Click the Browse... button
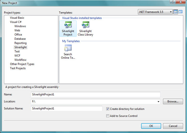The height and width of the screenshot is (133, 187). (173, 102)
